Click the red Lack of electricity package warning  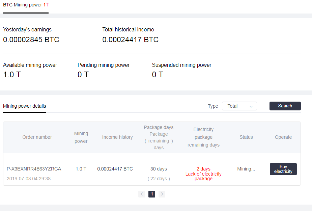pyautogui.click(x=203, y=176)
